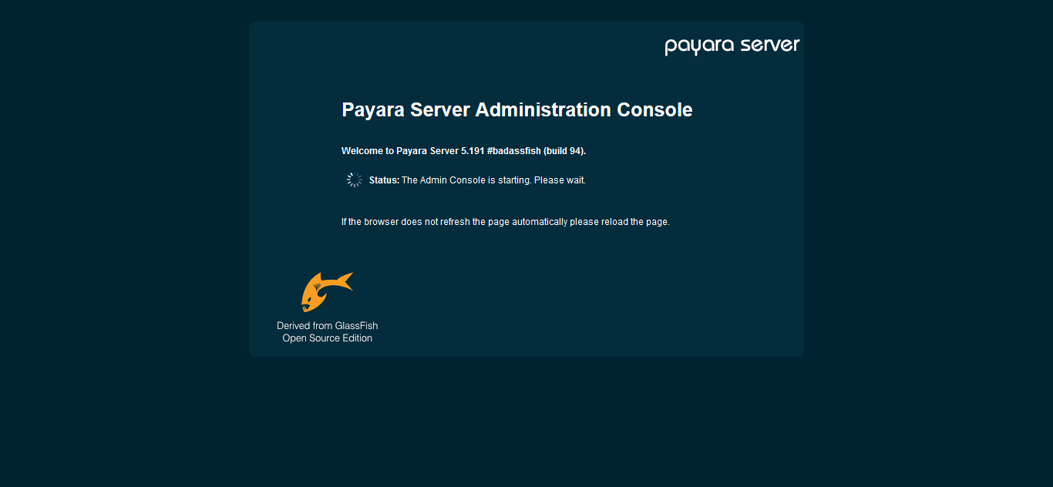
Task: Click 'Derived from GlassFish' caption text
Action: [327, 325]
